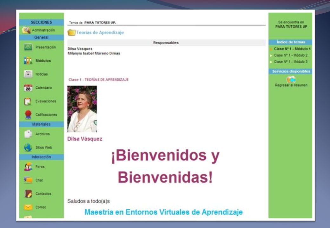Open Evaluaciones from the sidebar

[46, 101]
